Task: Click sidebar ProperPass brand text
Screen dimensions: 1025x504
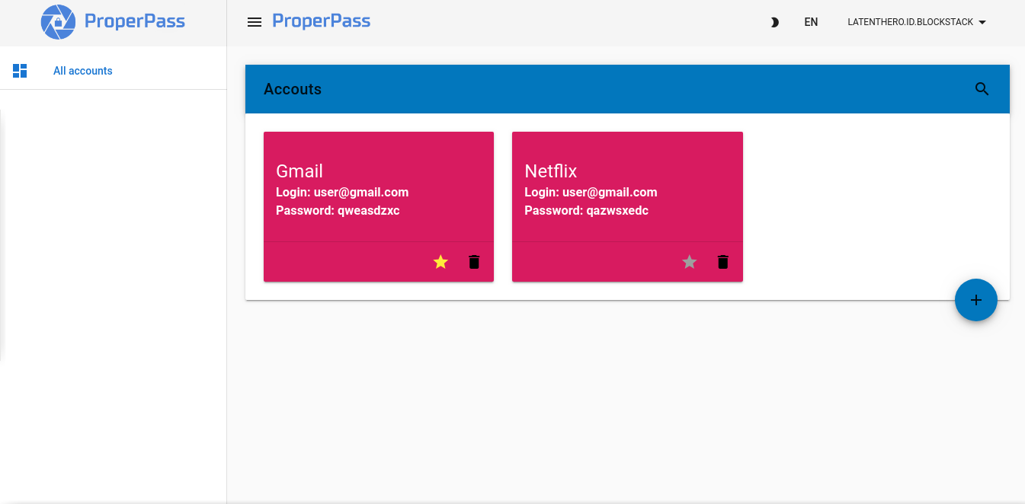Action: [135, 21]
